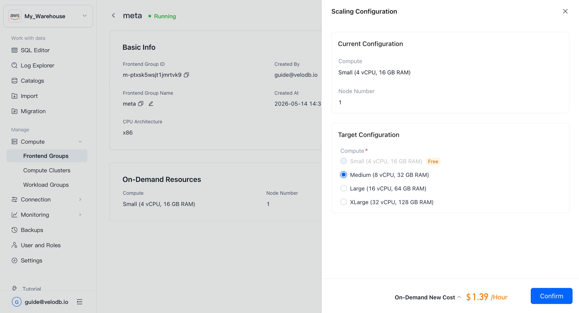The width and height of the screenshot is (579, 313).
Task: Click the x86 architecture value
Action: tap(128, 133)
